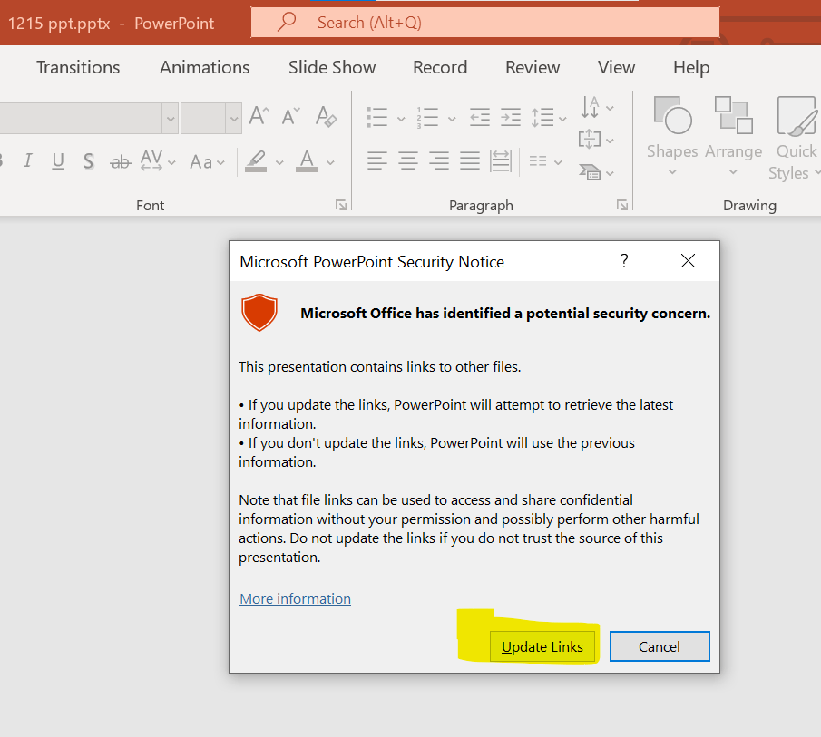
Task: Open the Slide Show tab
Action: (332, 67)
